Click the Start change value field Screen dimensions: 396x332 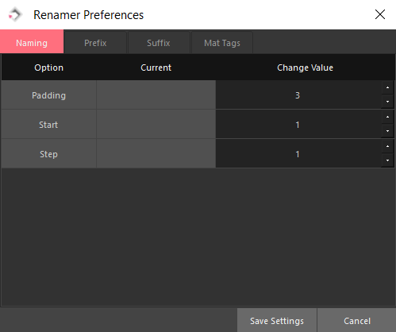298,124
